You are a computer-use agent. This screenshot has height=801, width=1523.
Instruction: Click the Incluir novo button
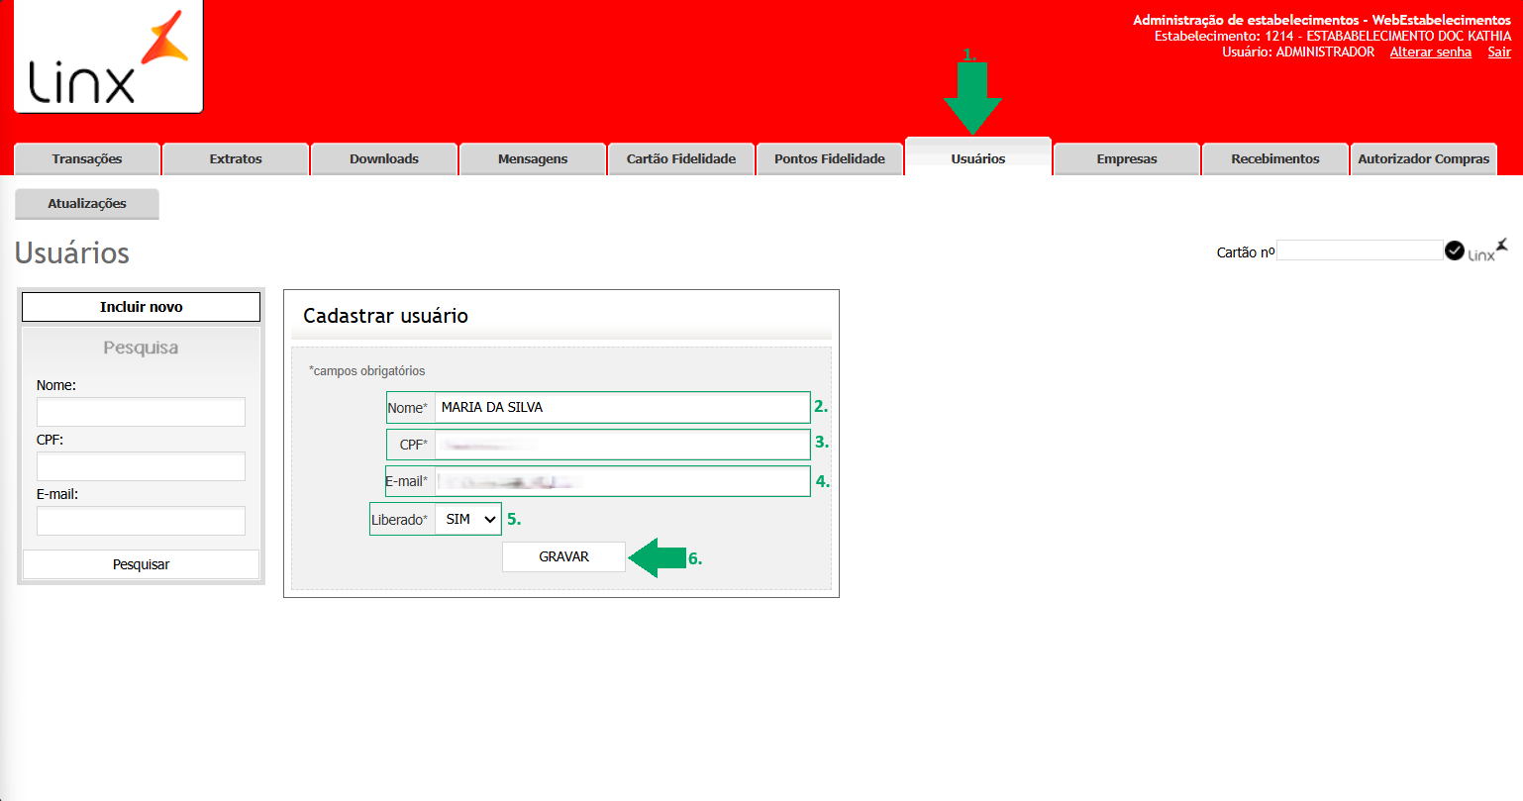142,307
